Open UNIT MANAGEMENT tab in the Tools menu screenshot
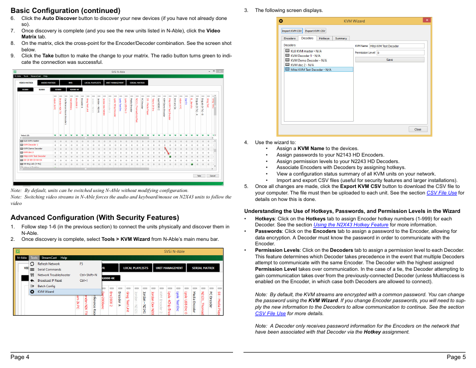 pos(169,268)
